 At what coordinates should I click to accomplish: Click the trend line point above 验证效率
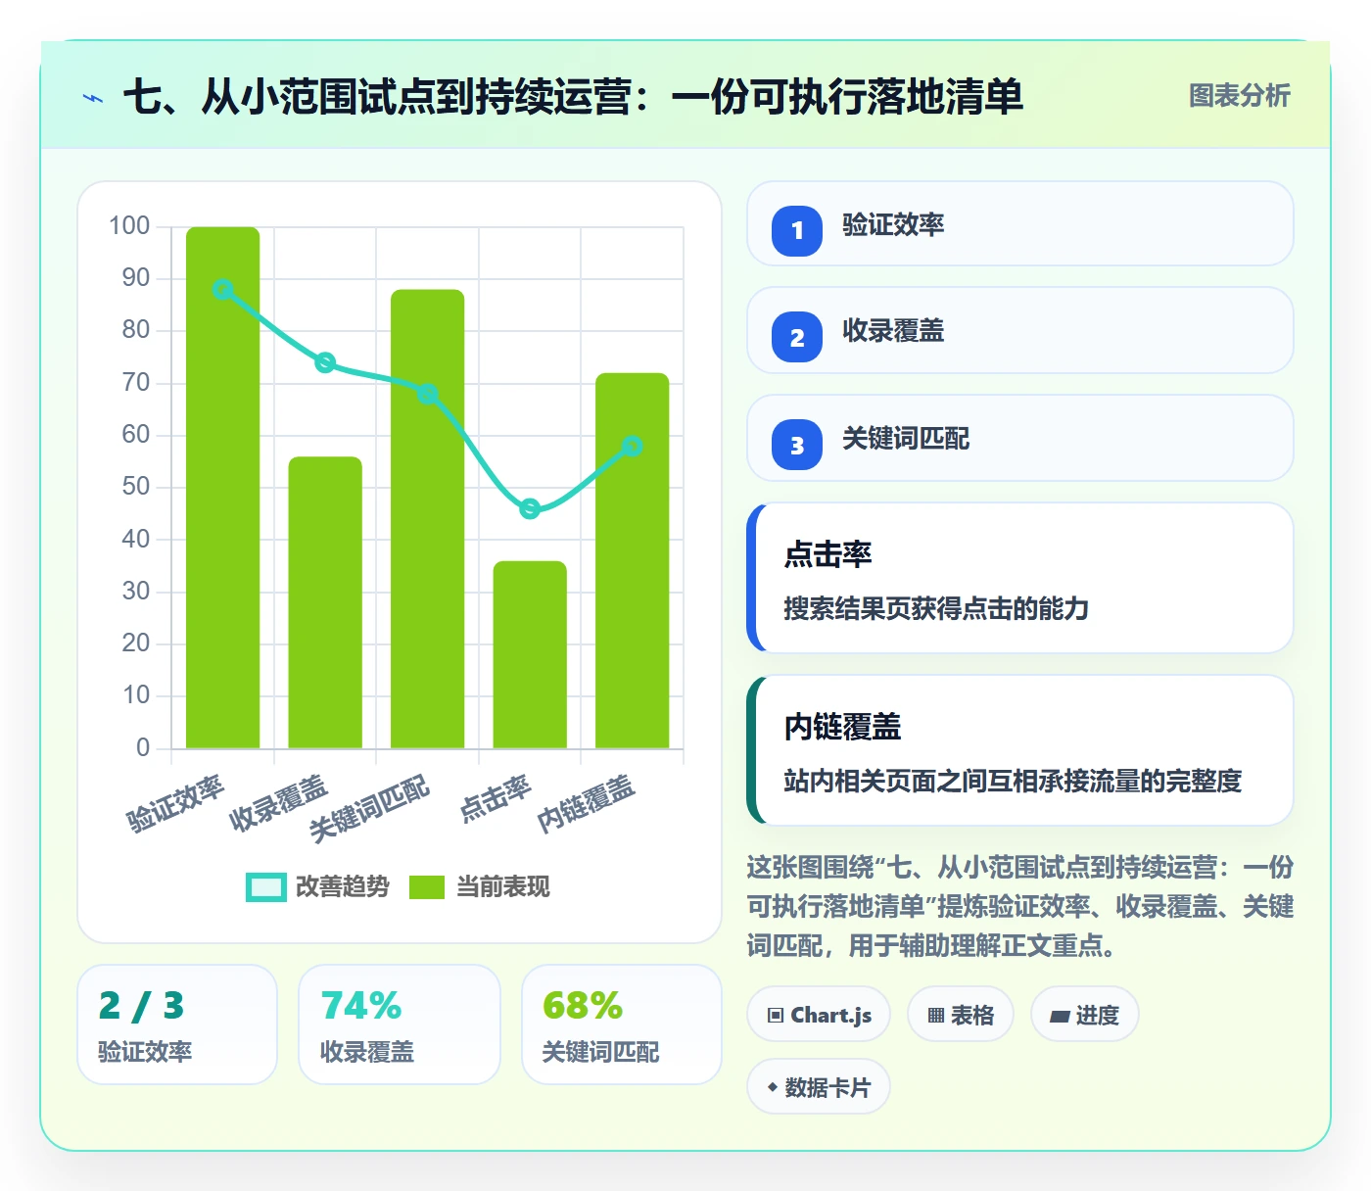pos(223,289)
